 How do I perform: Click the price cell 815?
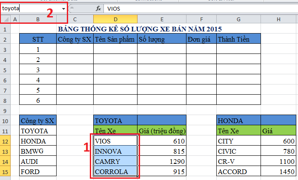click(x=162, y=151)
